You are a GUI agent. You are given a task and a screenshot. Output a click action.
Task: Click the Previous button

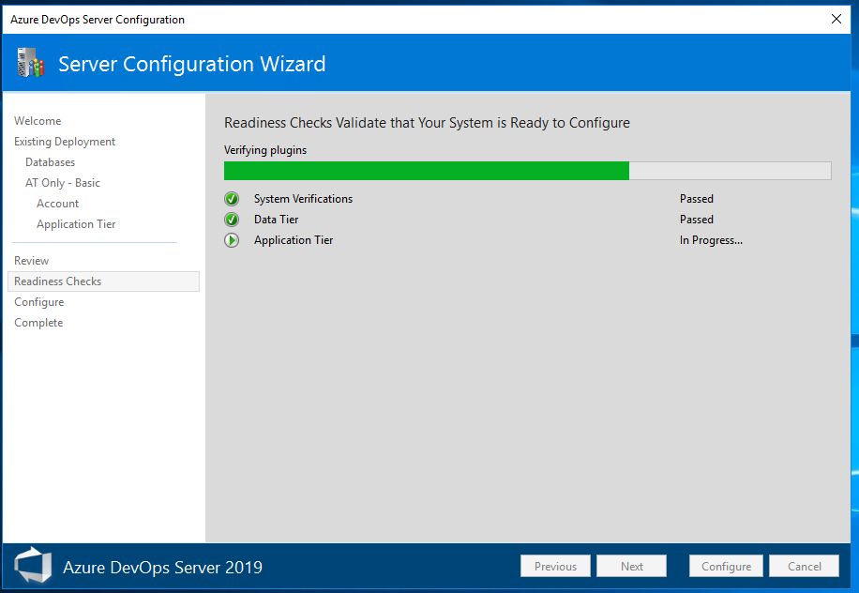555,566
